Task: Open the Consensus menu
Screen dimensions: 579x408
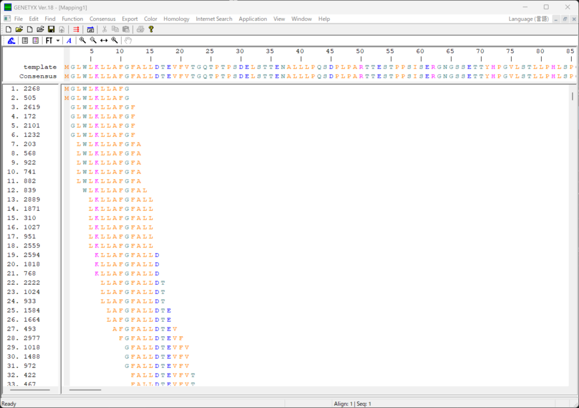Action: [x=102, y=19]
